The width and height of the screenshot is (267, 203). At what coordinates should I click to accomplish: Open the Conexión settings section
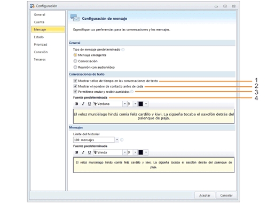click(x=41, y=52)
